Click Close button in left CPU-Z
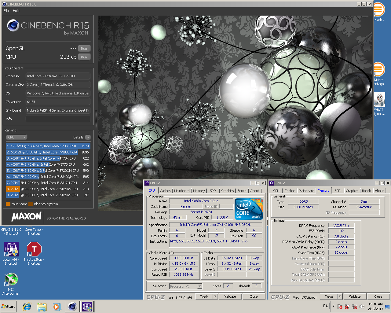This screenshot has height=313, width=391. pos(254,296)
